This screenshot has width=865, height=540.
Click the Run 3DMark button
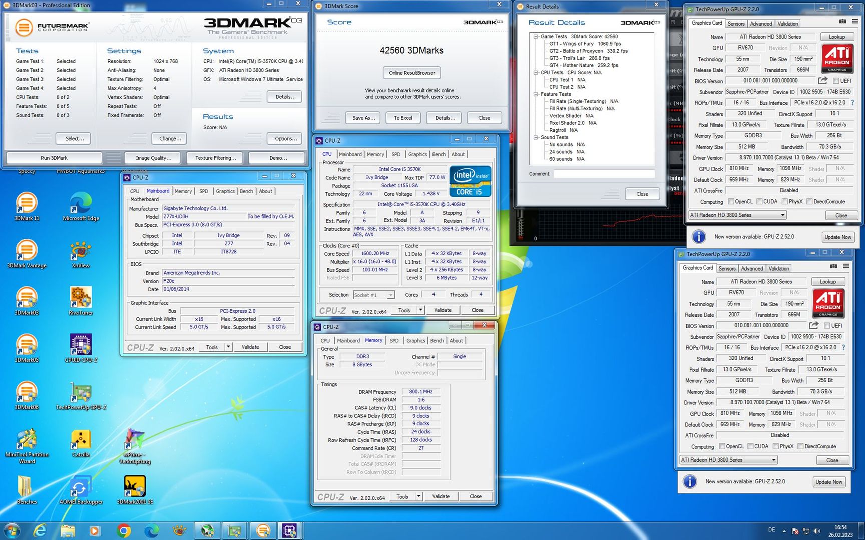click(54, 158)
